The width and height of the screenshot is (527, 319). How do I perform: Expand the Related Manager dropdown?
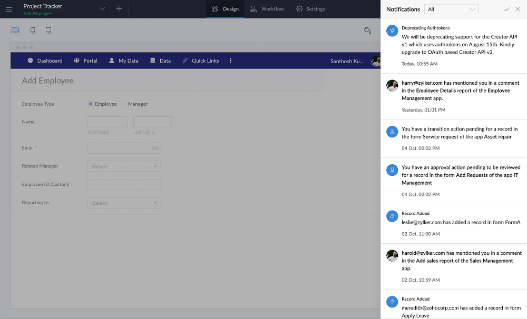coord(155,166)
